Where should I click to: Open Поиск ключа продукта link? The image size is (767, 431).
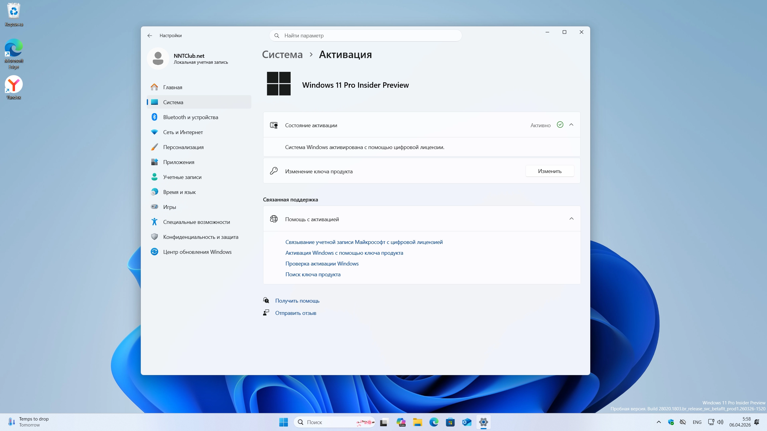pos(313,274)
